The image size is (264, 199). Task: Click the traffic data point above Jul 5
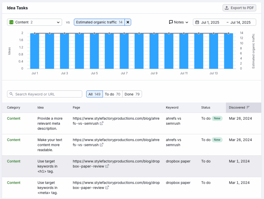pyautogui.click(x=94, y=33)
